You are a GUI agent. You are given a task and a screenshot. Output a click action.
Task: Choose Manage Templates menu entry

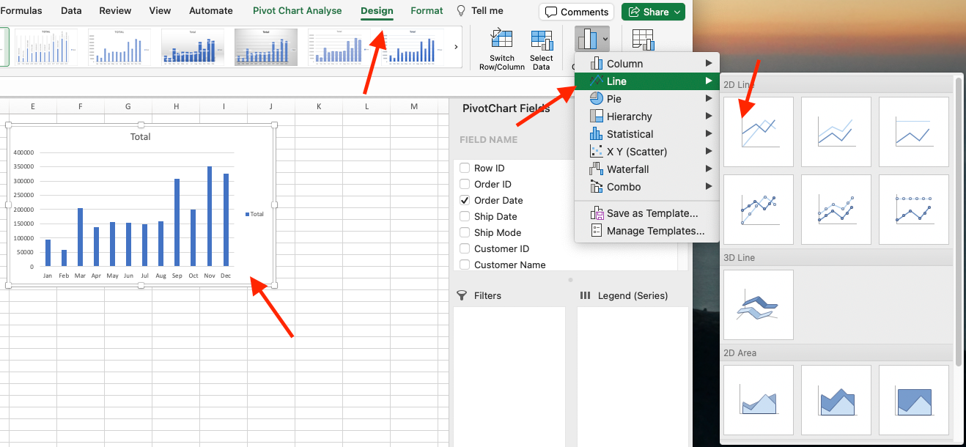pyautogui.click(x=647, y=231)
